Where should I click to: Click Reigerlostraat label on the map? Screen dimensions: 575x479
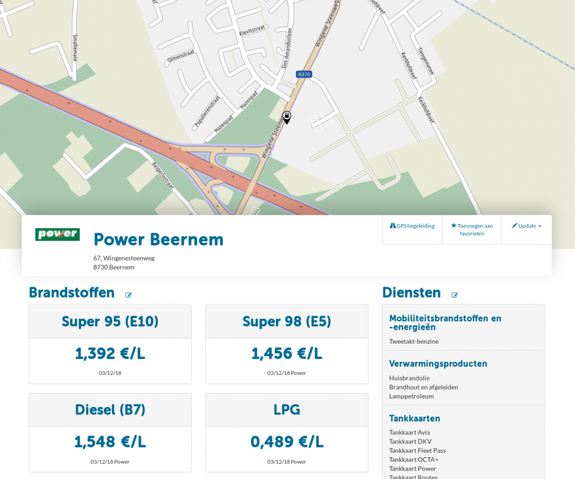(x=163, y=176)
